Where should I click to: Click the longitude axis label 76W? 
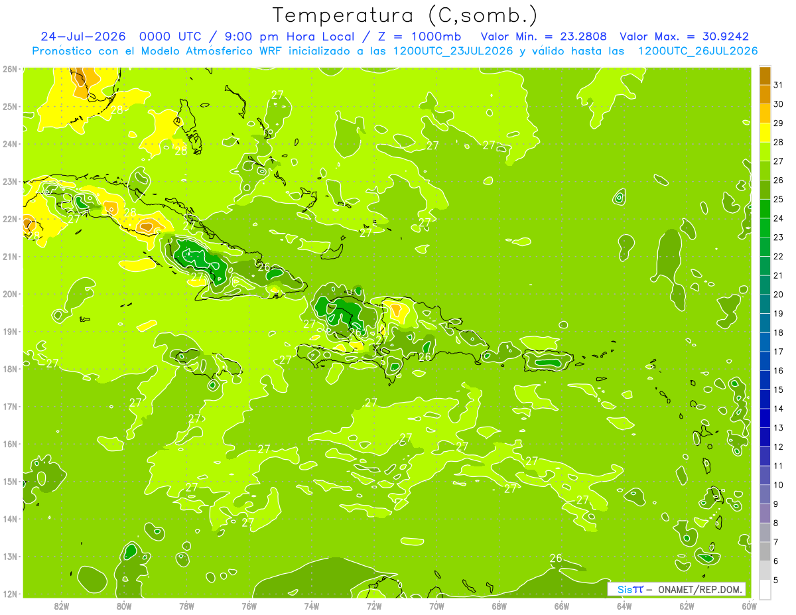(249, 606)
